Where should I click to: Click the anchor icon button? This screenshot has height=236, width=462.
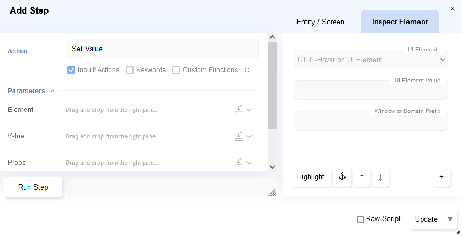point(342,177)
